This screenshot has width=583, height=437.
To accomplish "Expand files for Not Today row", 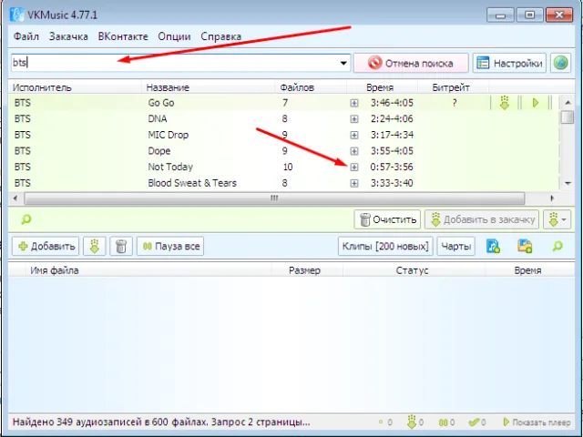I will 354,168.
